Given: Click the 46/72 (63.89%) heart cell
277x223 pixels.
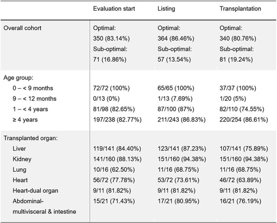Looking at the screenshot, I should [240, 180].
